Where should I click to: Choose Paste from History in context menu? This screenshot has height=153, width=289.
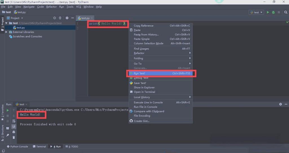point(160,35)
